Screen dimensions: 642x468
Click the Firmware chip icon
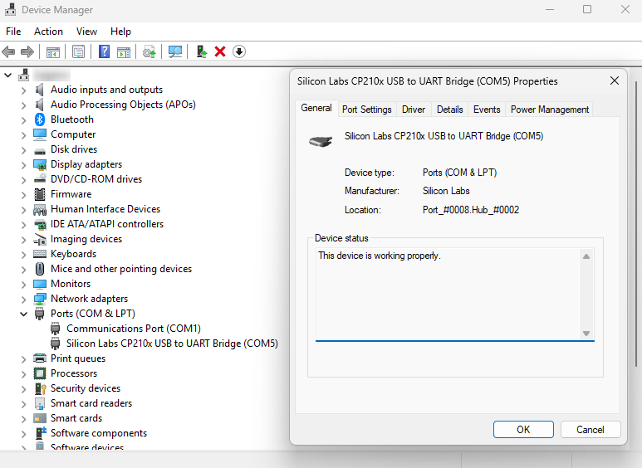(x=40, y=194)
